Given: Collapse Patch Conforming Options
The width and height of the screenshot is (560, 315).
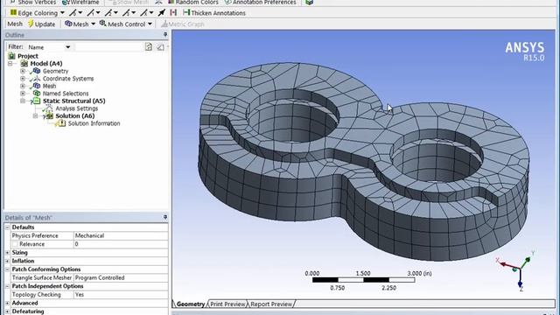Looking at the screenshot, I should [7, 269].
